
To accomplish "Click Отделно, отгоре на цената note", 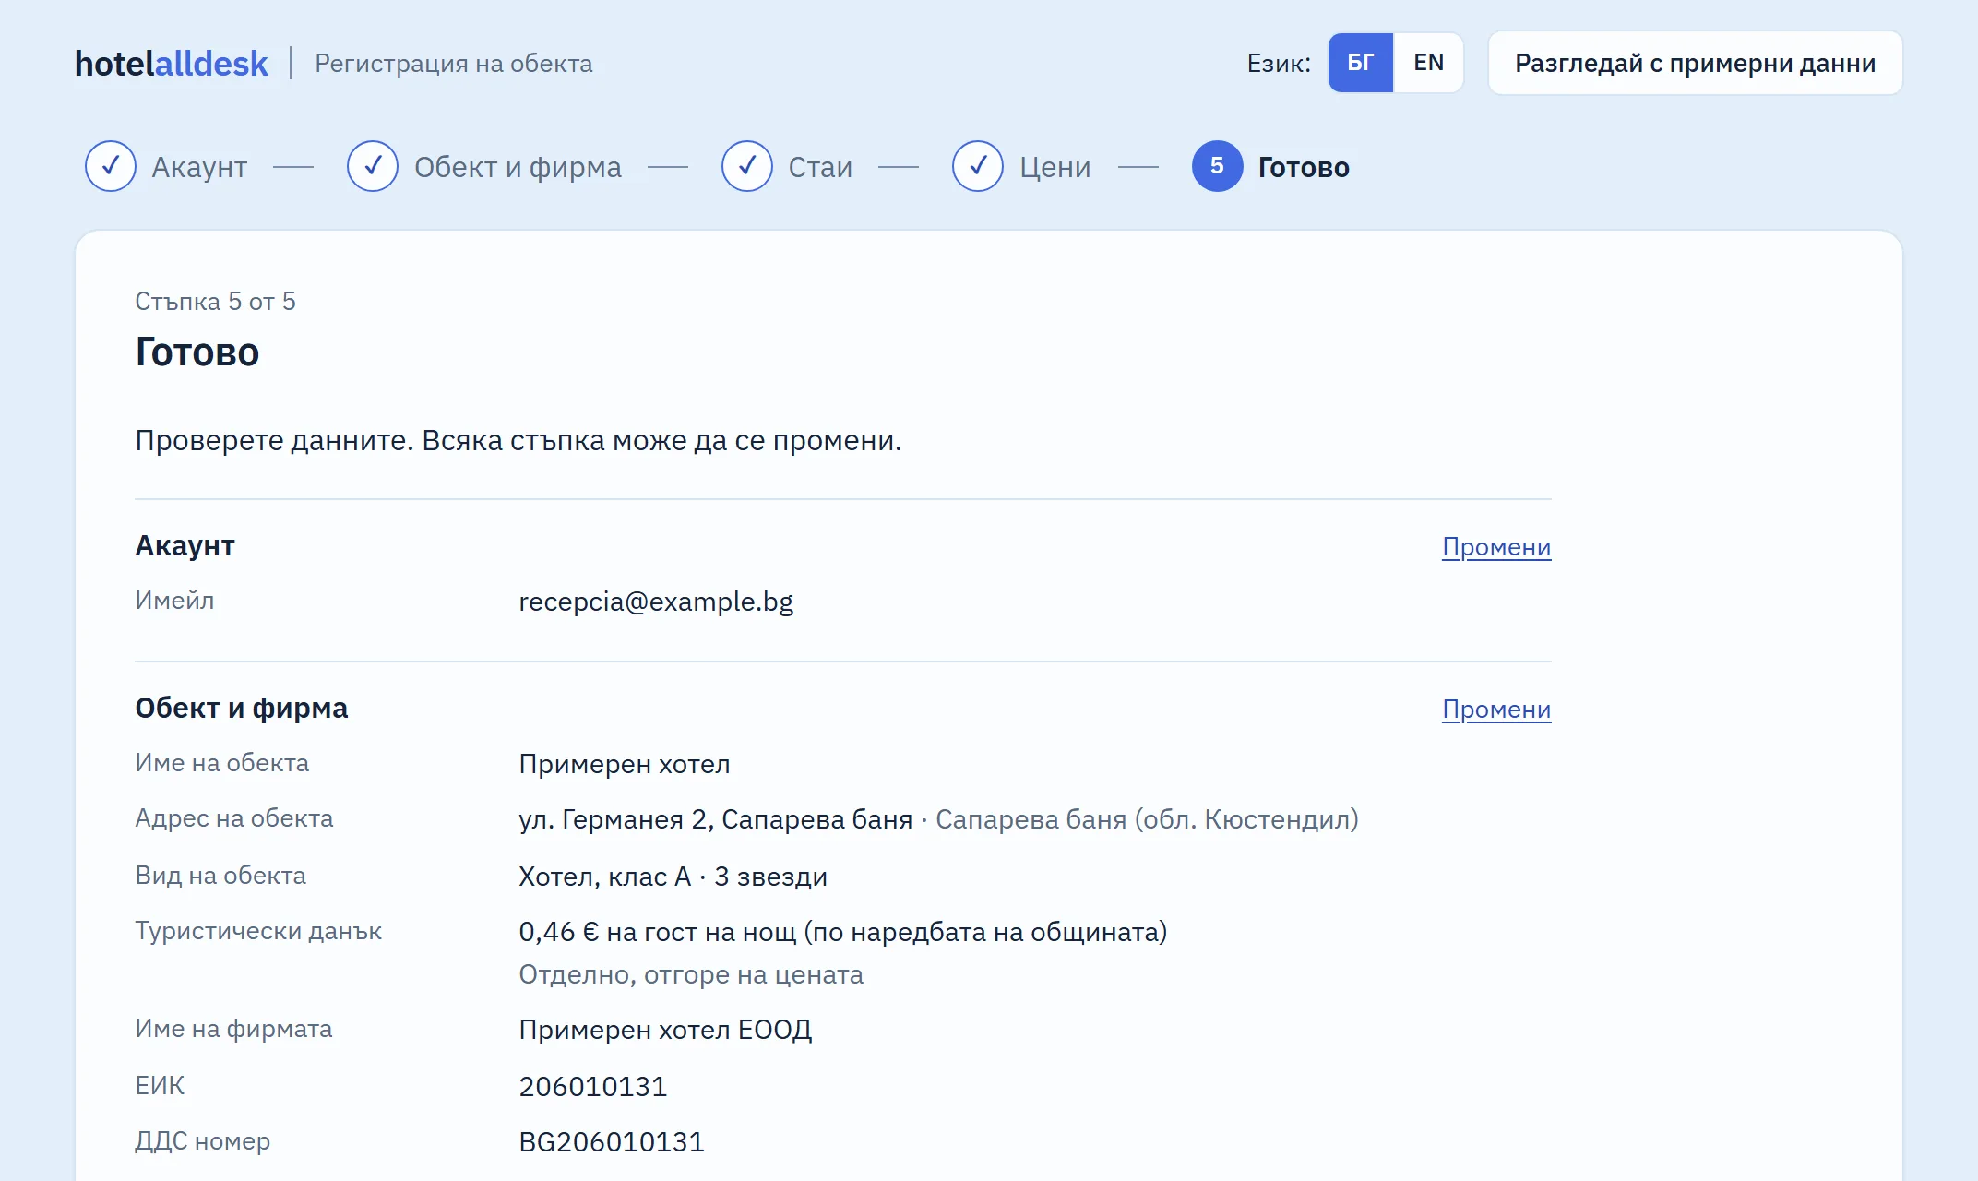I will point(691,974).
